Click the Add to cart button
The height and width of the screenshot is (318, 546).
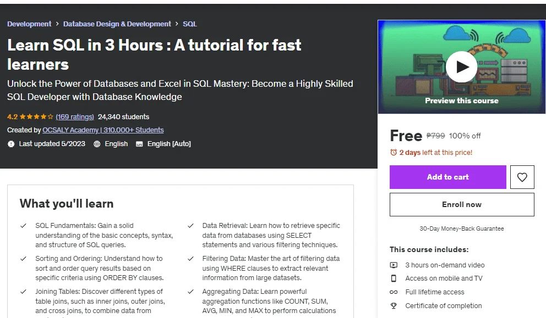pyautogui.click(x=448, y=177)
